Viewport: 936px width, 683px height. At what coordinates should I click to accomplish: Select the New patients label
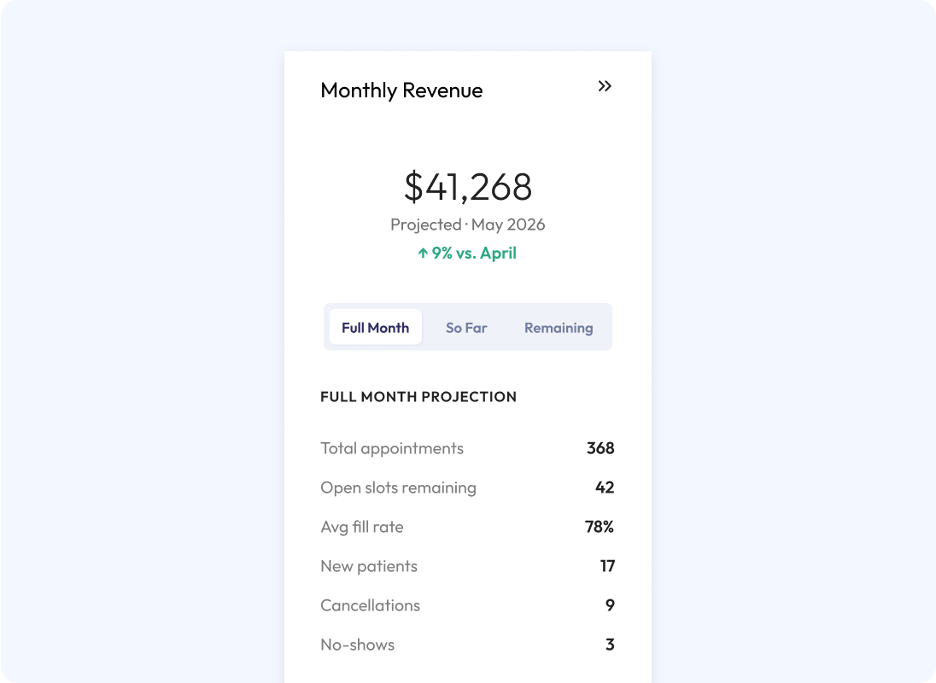369,566
